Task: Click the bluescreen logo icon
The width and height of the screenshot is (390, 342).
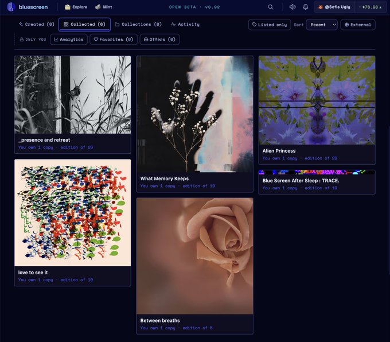Action: pyautogui.click(x=11, y=7)
